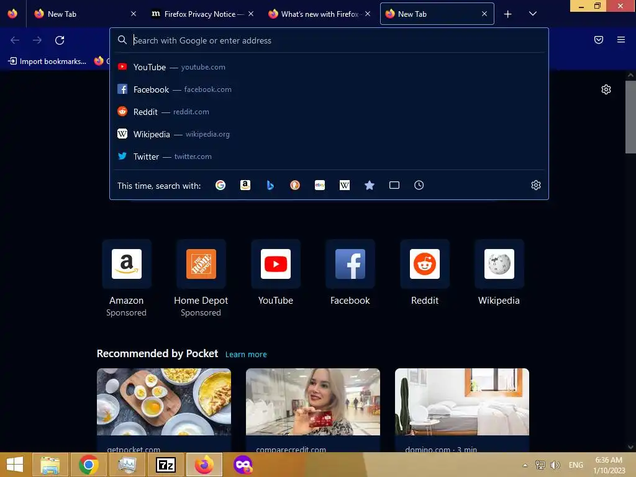This screenshot has width=636, height=477.
Task: Select Twitter suggestion twitter.com
Action: click(x=329, y=156)
